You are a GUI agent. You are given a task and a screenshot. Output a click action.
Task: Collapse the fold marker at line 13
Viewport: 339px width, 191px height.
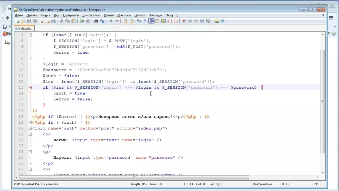[x=30, y=87]
